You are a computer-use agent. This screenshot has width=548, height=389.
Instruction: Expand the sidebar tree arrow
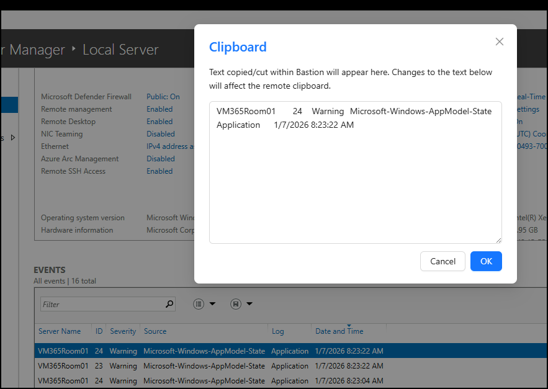(13, 137)
